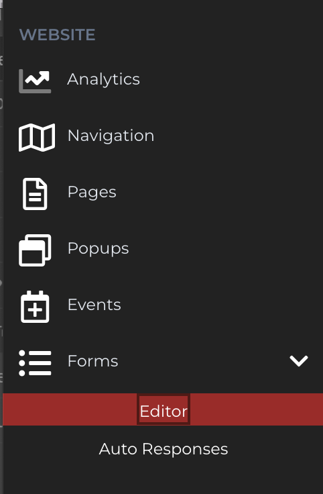
Task: Click the Events calendar-plus icon
Action: 35,307
